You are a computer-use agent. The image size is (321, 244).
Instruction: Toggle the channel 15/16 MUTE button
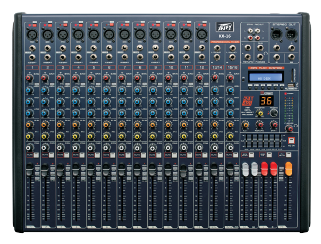pyautogui.click(x=236, y=155)
